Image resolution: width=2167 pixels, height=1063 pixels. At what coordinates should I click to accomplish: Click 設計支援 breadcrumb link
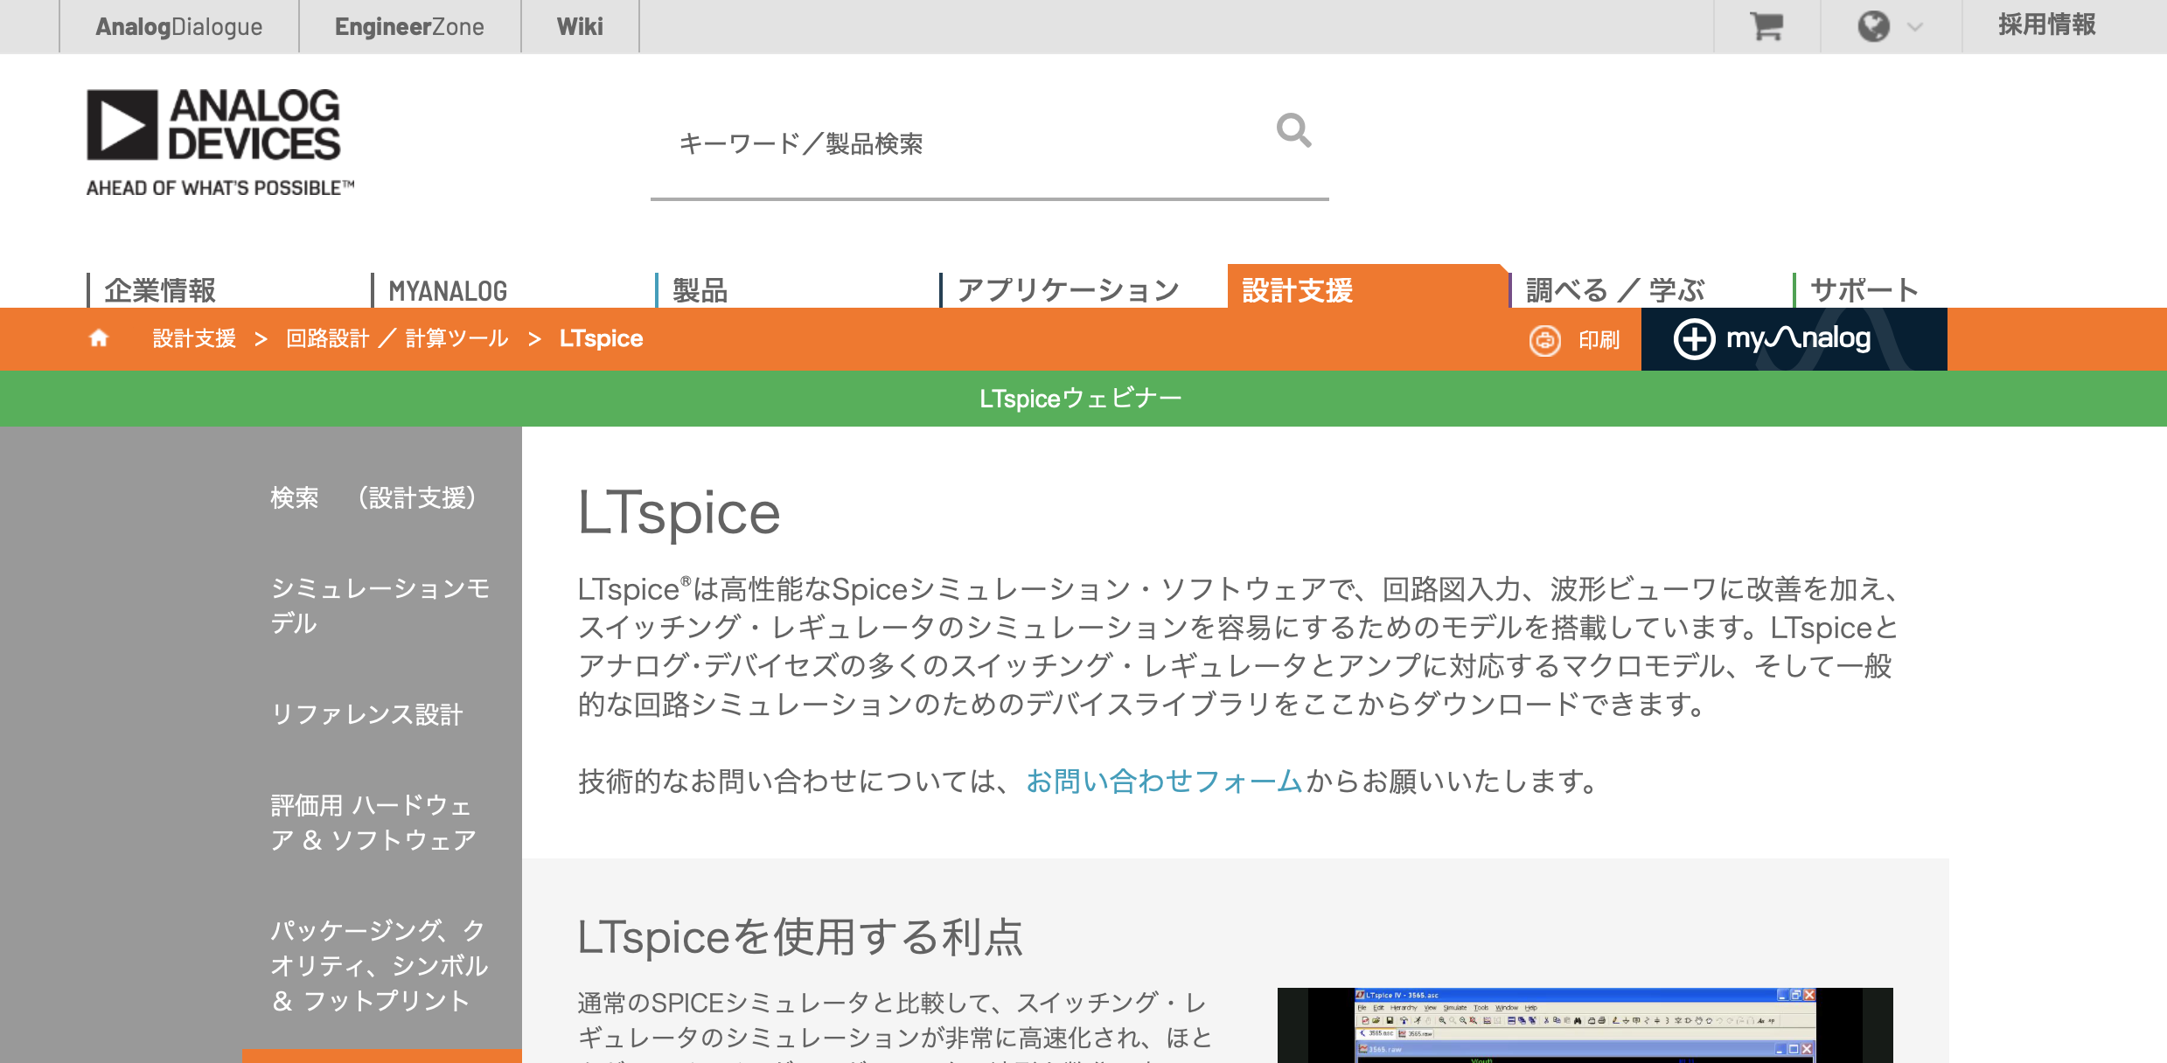point(194,338)
